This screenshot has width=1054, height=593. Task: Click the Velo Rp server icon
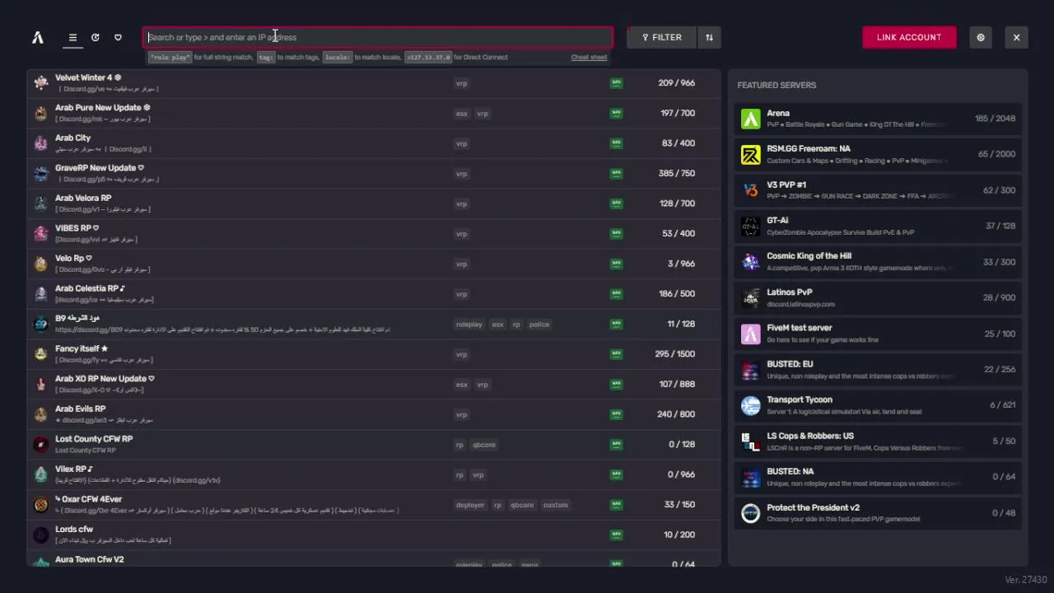[40, 264]
